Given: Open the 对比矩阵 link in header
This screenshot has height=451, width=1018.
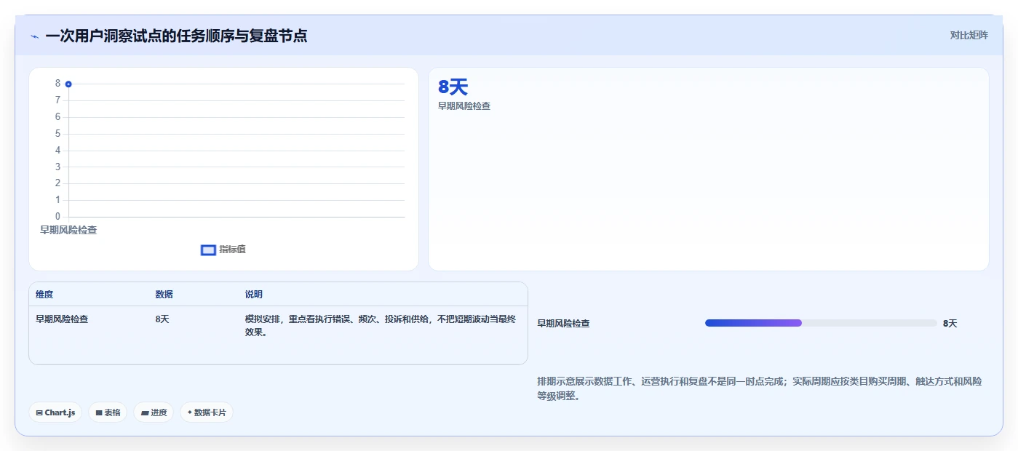Looking at the screenshot, I should tap(969, 35).
